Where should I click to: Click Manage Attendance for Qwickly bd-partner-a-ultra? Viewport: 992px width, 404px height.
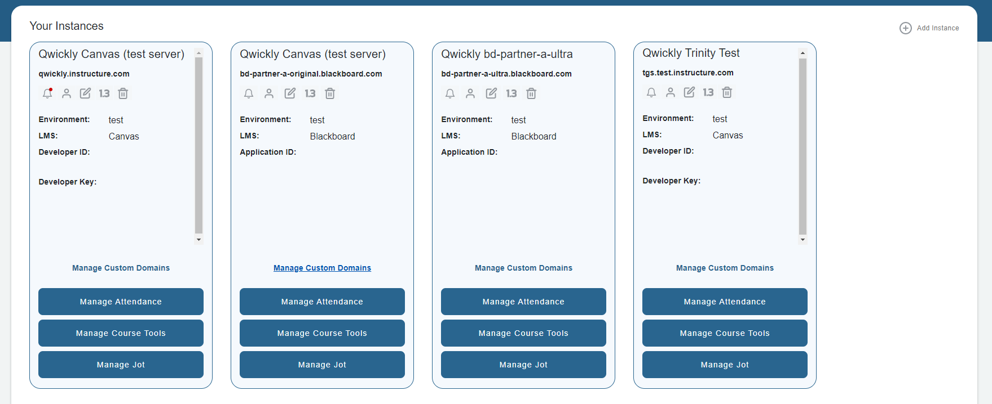(x=523, y=302)
